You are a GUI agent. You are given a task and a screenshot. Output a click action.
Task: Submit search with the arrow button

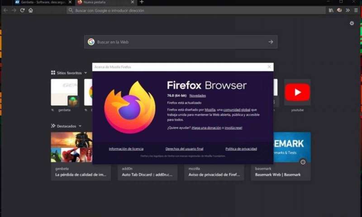(271, 42)
